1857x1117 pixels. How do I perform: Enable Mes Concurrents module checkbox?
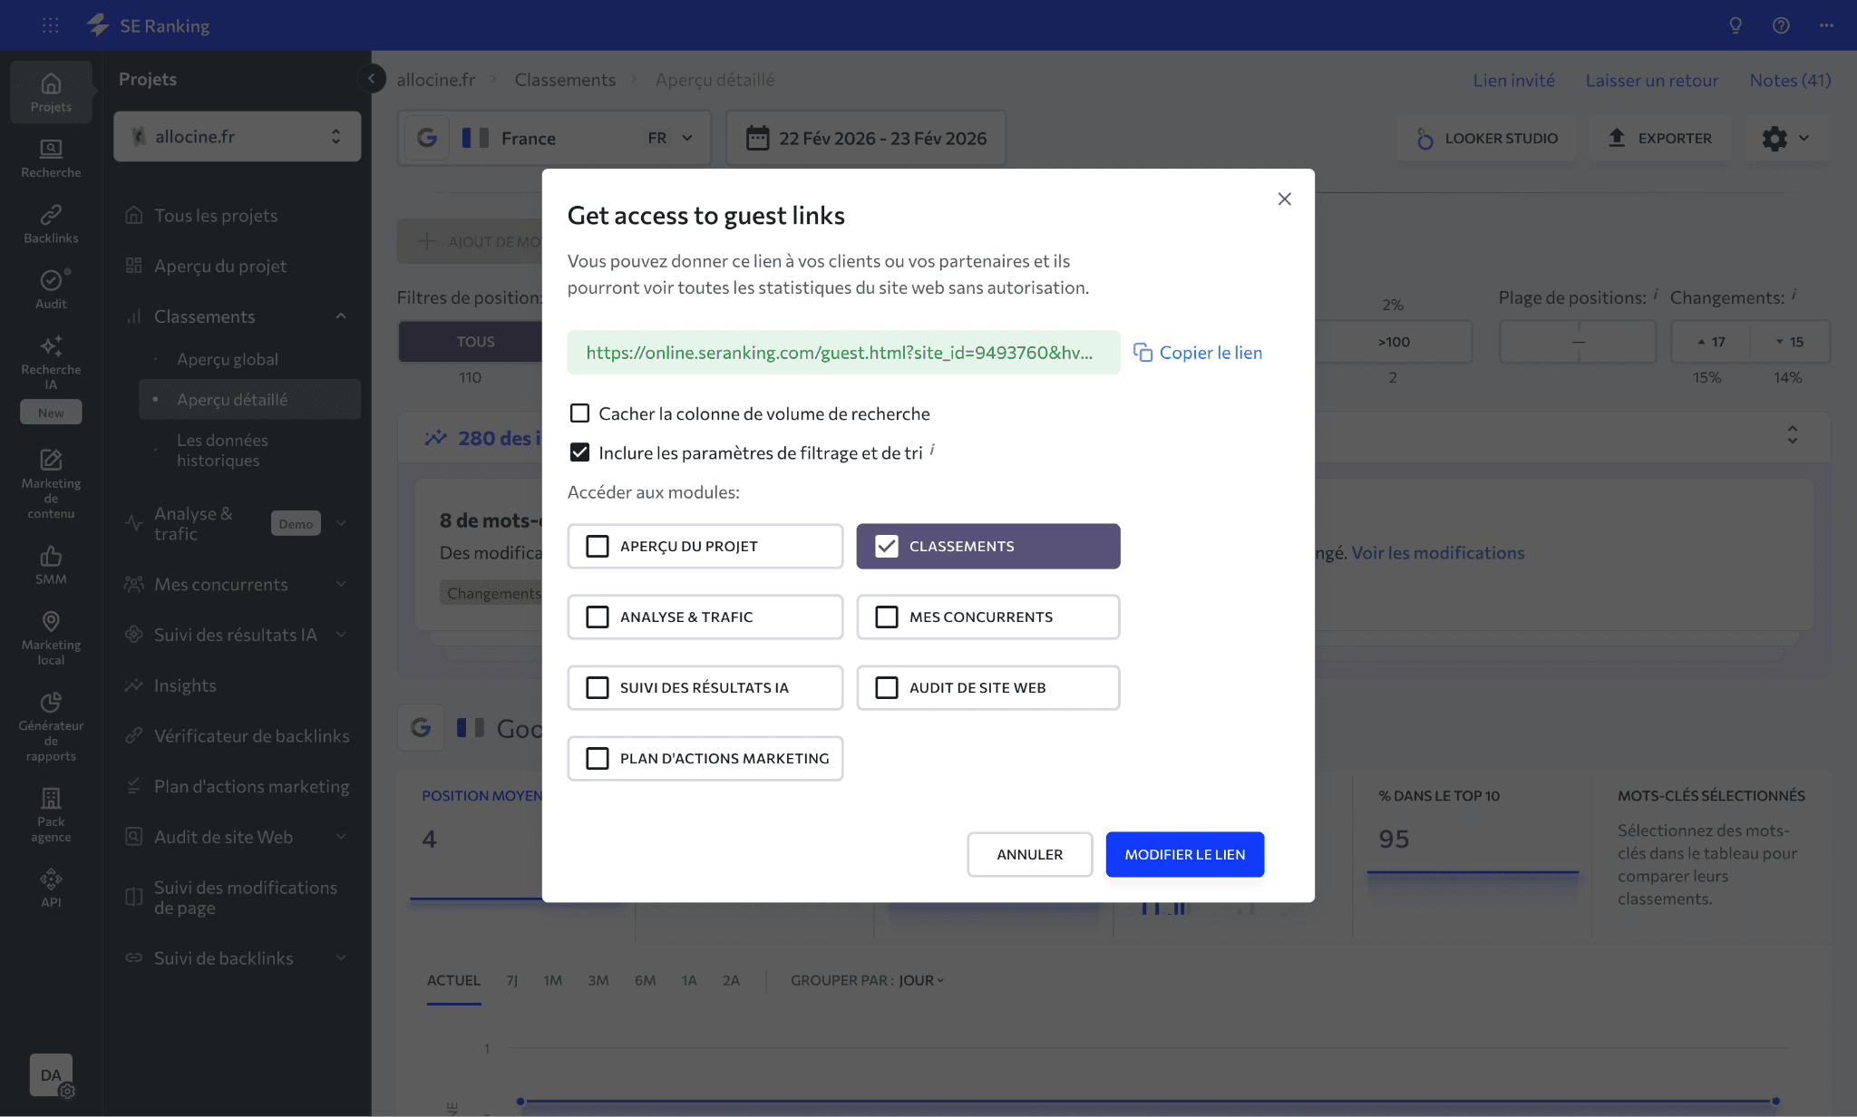tap(887, 617)
